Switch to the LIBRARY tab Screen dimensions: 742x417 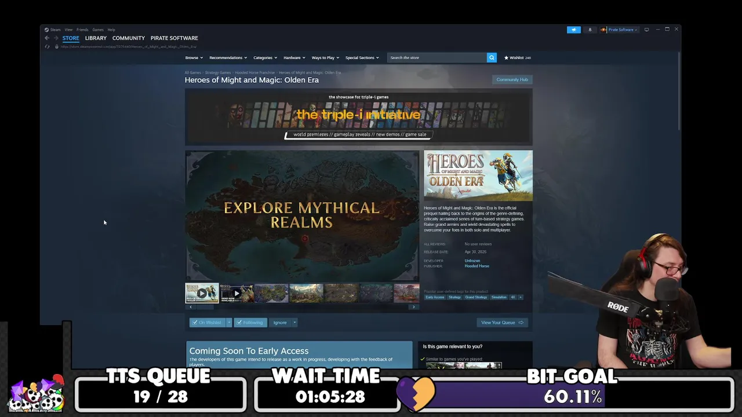coord(96,38)
